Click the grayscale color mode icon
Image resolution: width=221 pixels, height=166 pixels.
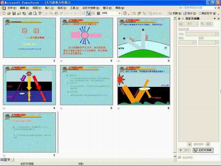(x=98, y=14)
